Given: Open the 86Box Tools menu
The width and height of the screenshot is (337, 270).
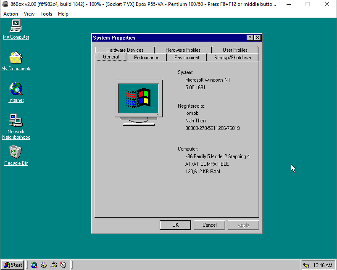Looking at the screenshot, I should tap(46, 14).
